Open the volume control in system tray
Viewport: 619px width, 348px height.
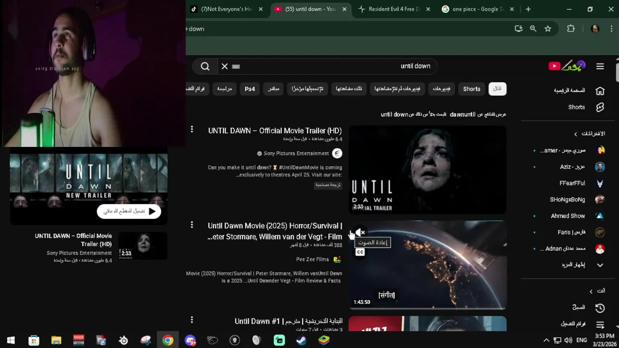tap(568, 340)
